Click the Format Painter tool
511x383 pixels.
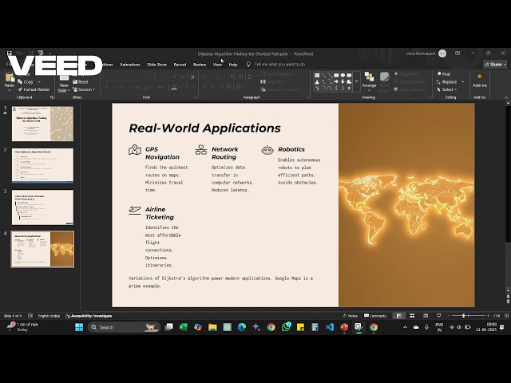(x=34, y=89)
